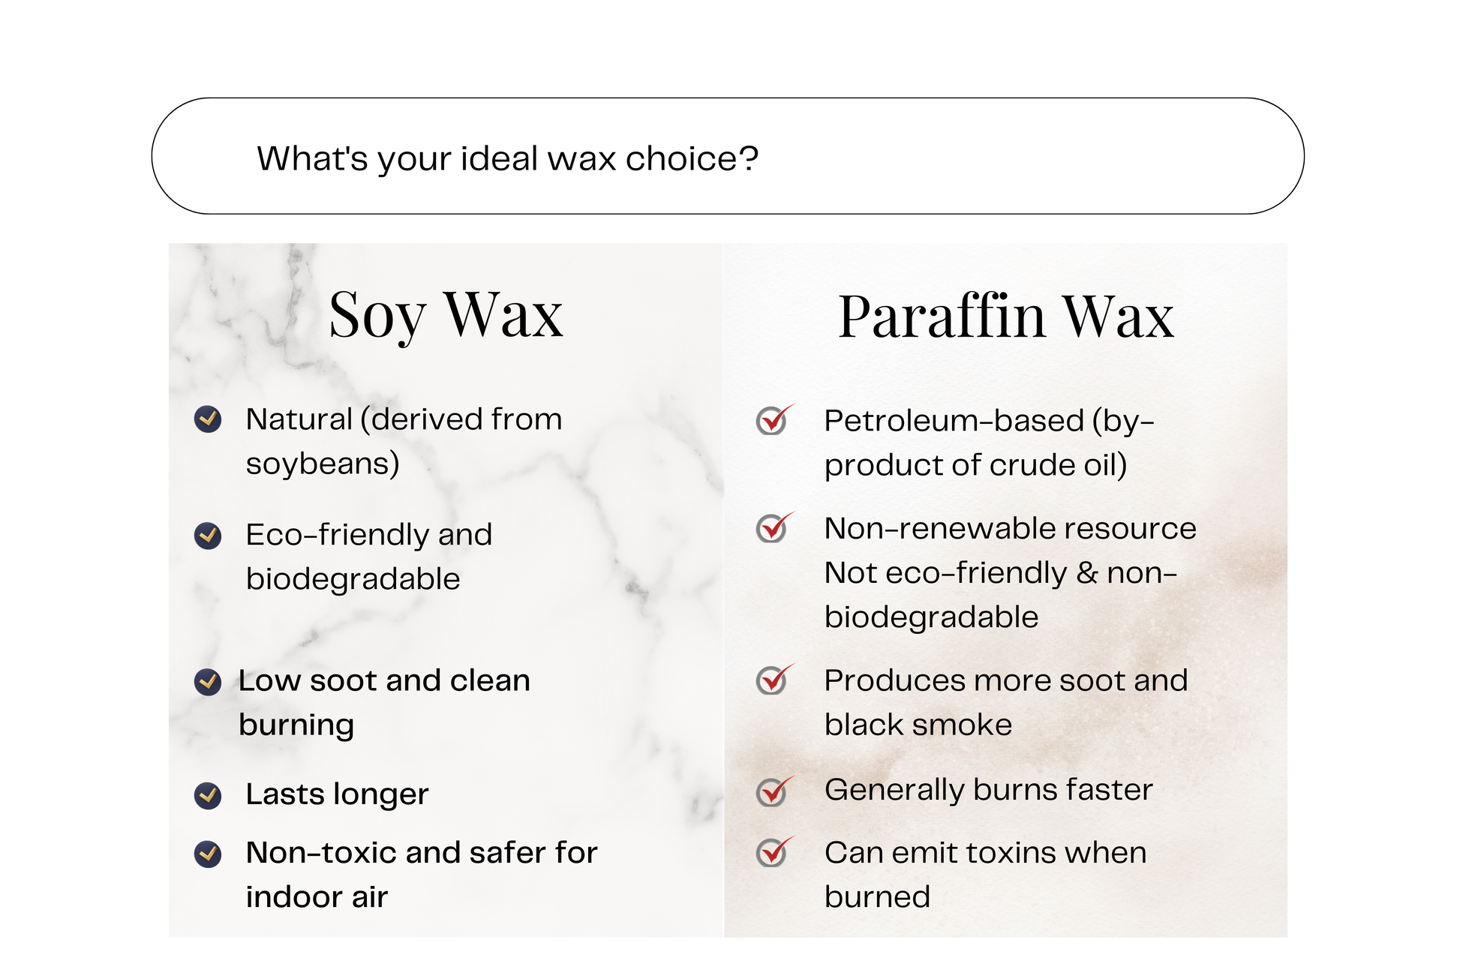This screenshot has width=1460, height=973.
Task: Click the 'What's your ideal wax choice?' box
Action: click(x=727, y=156)
